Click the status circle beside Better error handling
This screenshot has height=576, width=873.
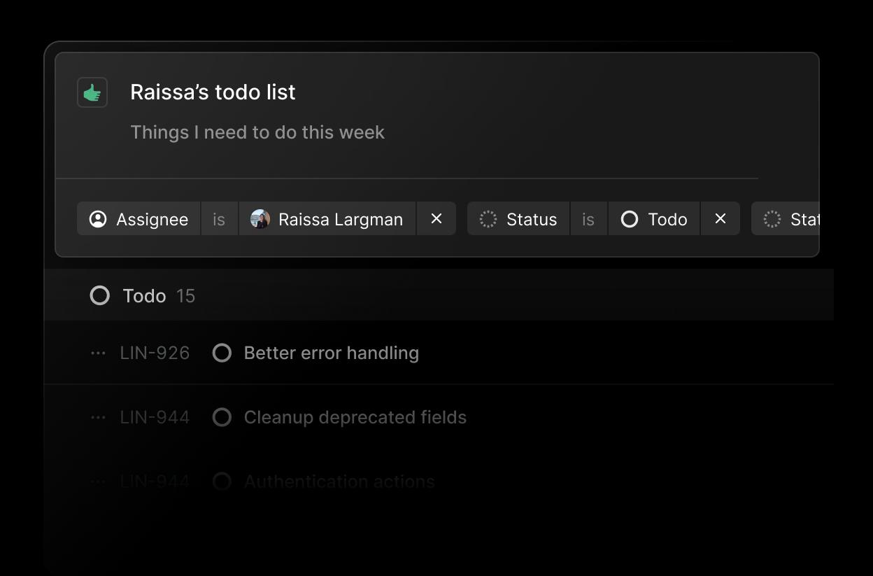222,353
